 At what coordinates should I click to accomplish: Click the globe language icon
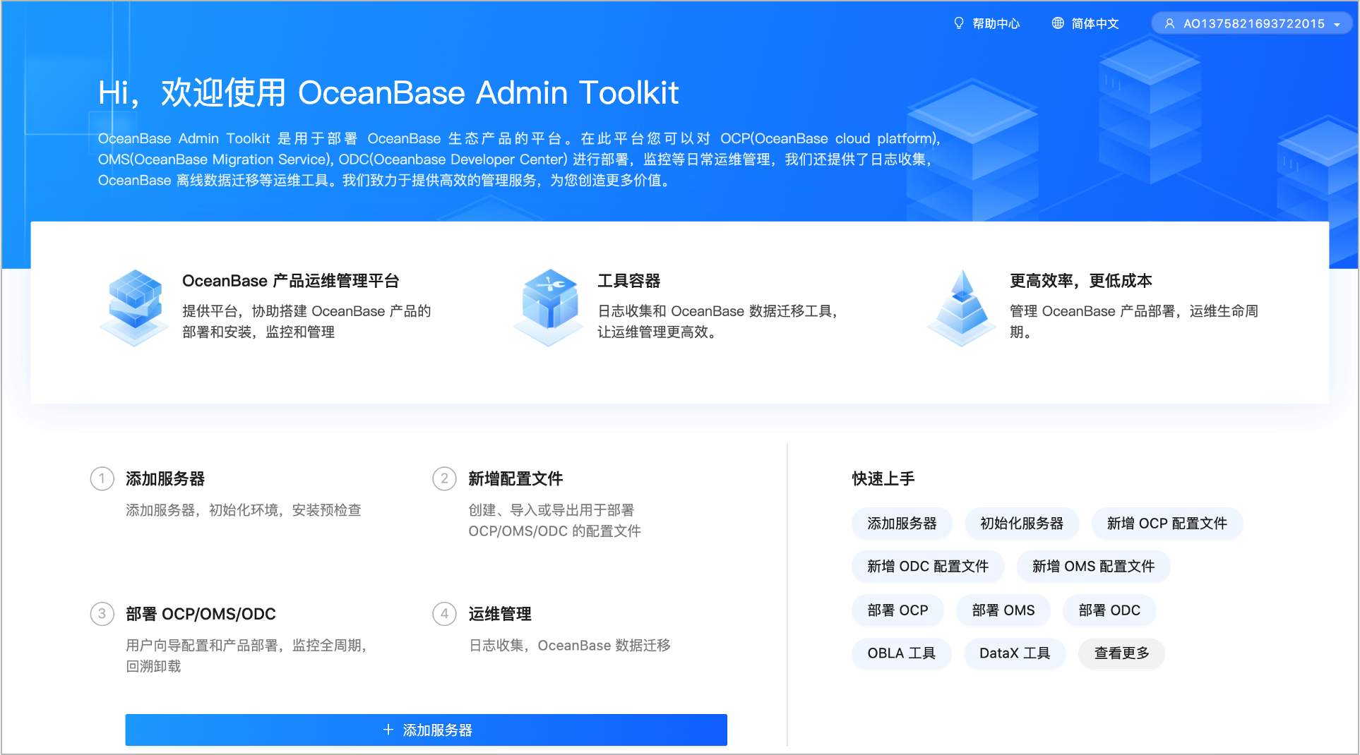tap(1058, 23)
